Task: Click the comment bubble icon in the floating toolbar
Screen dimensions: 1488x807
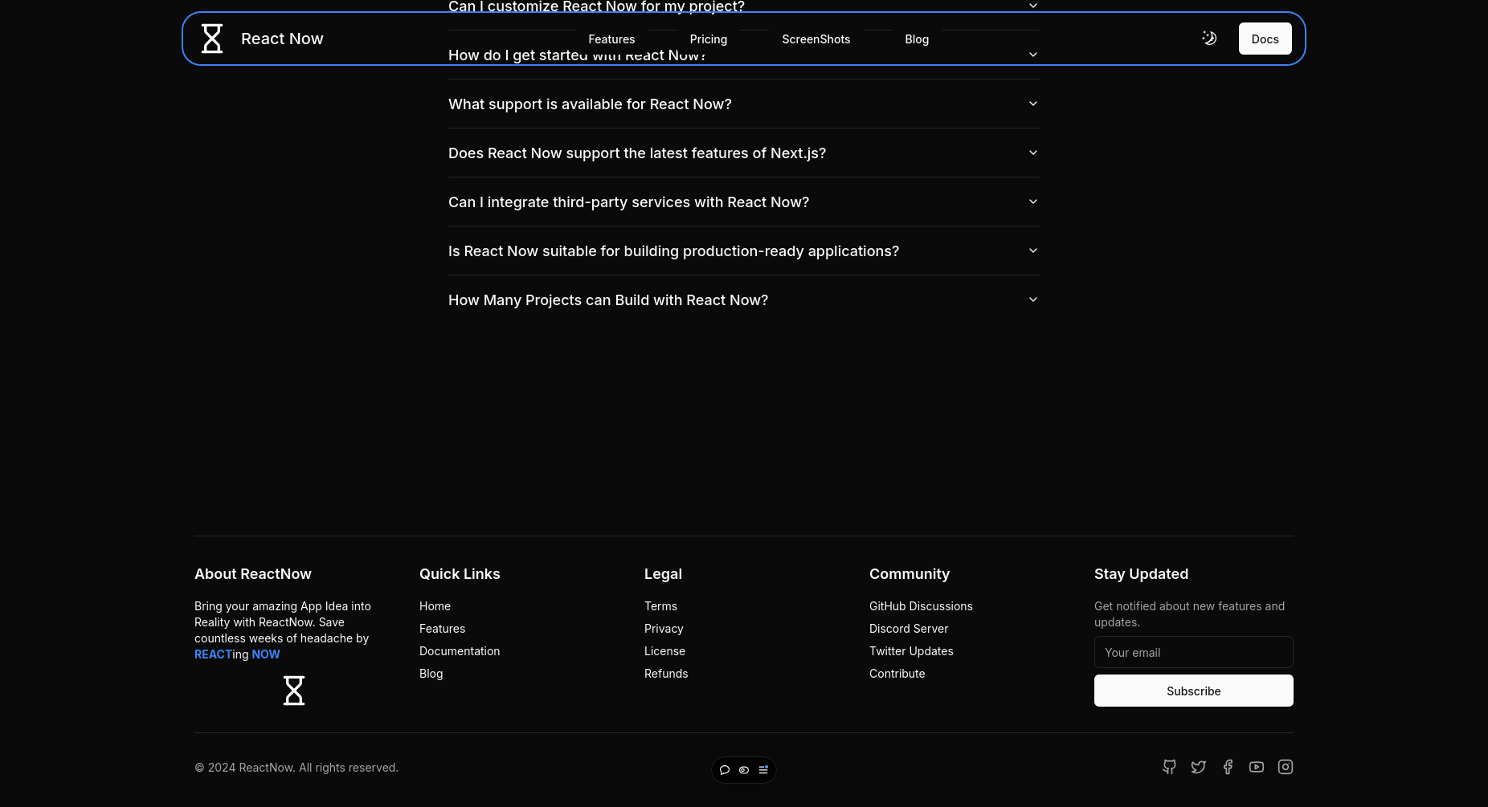Action: pos(725,770)
